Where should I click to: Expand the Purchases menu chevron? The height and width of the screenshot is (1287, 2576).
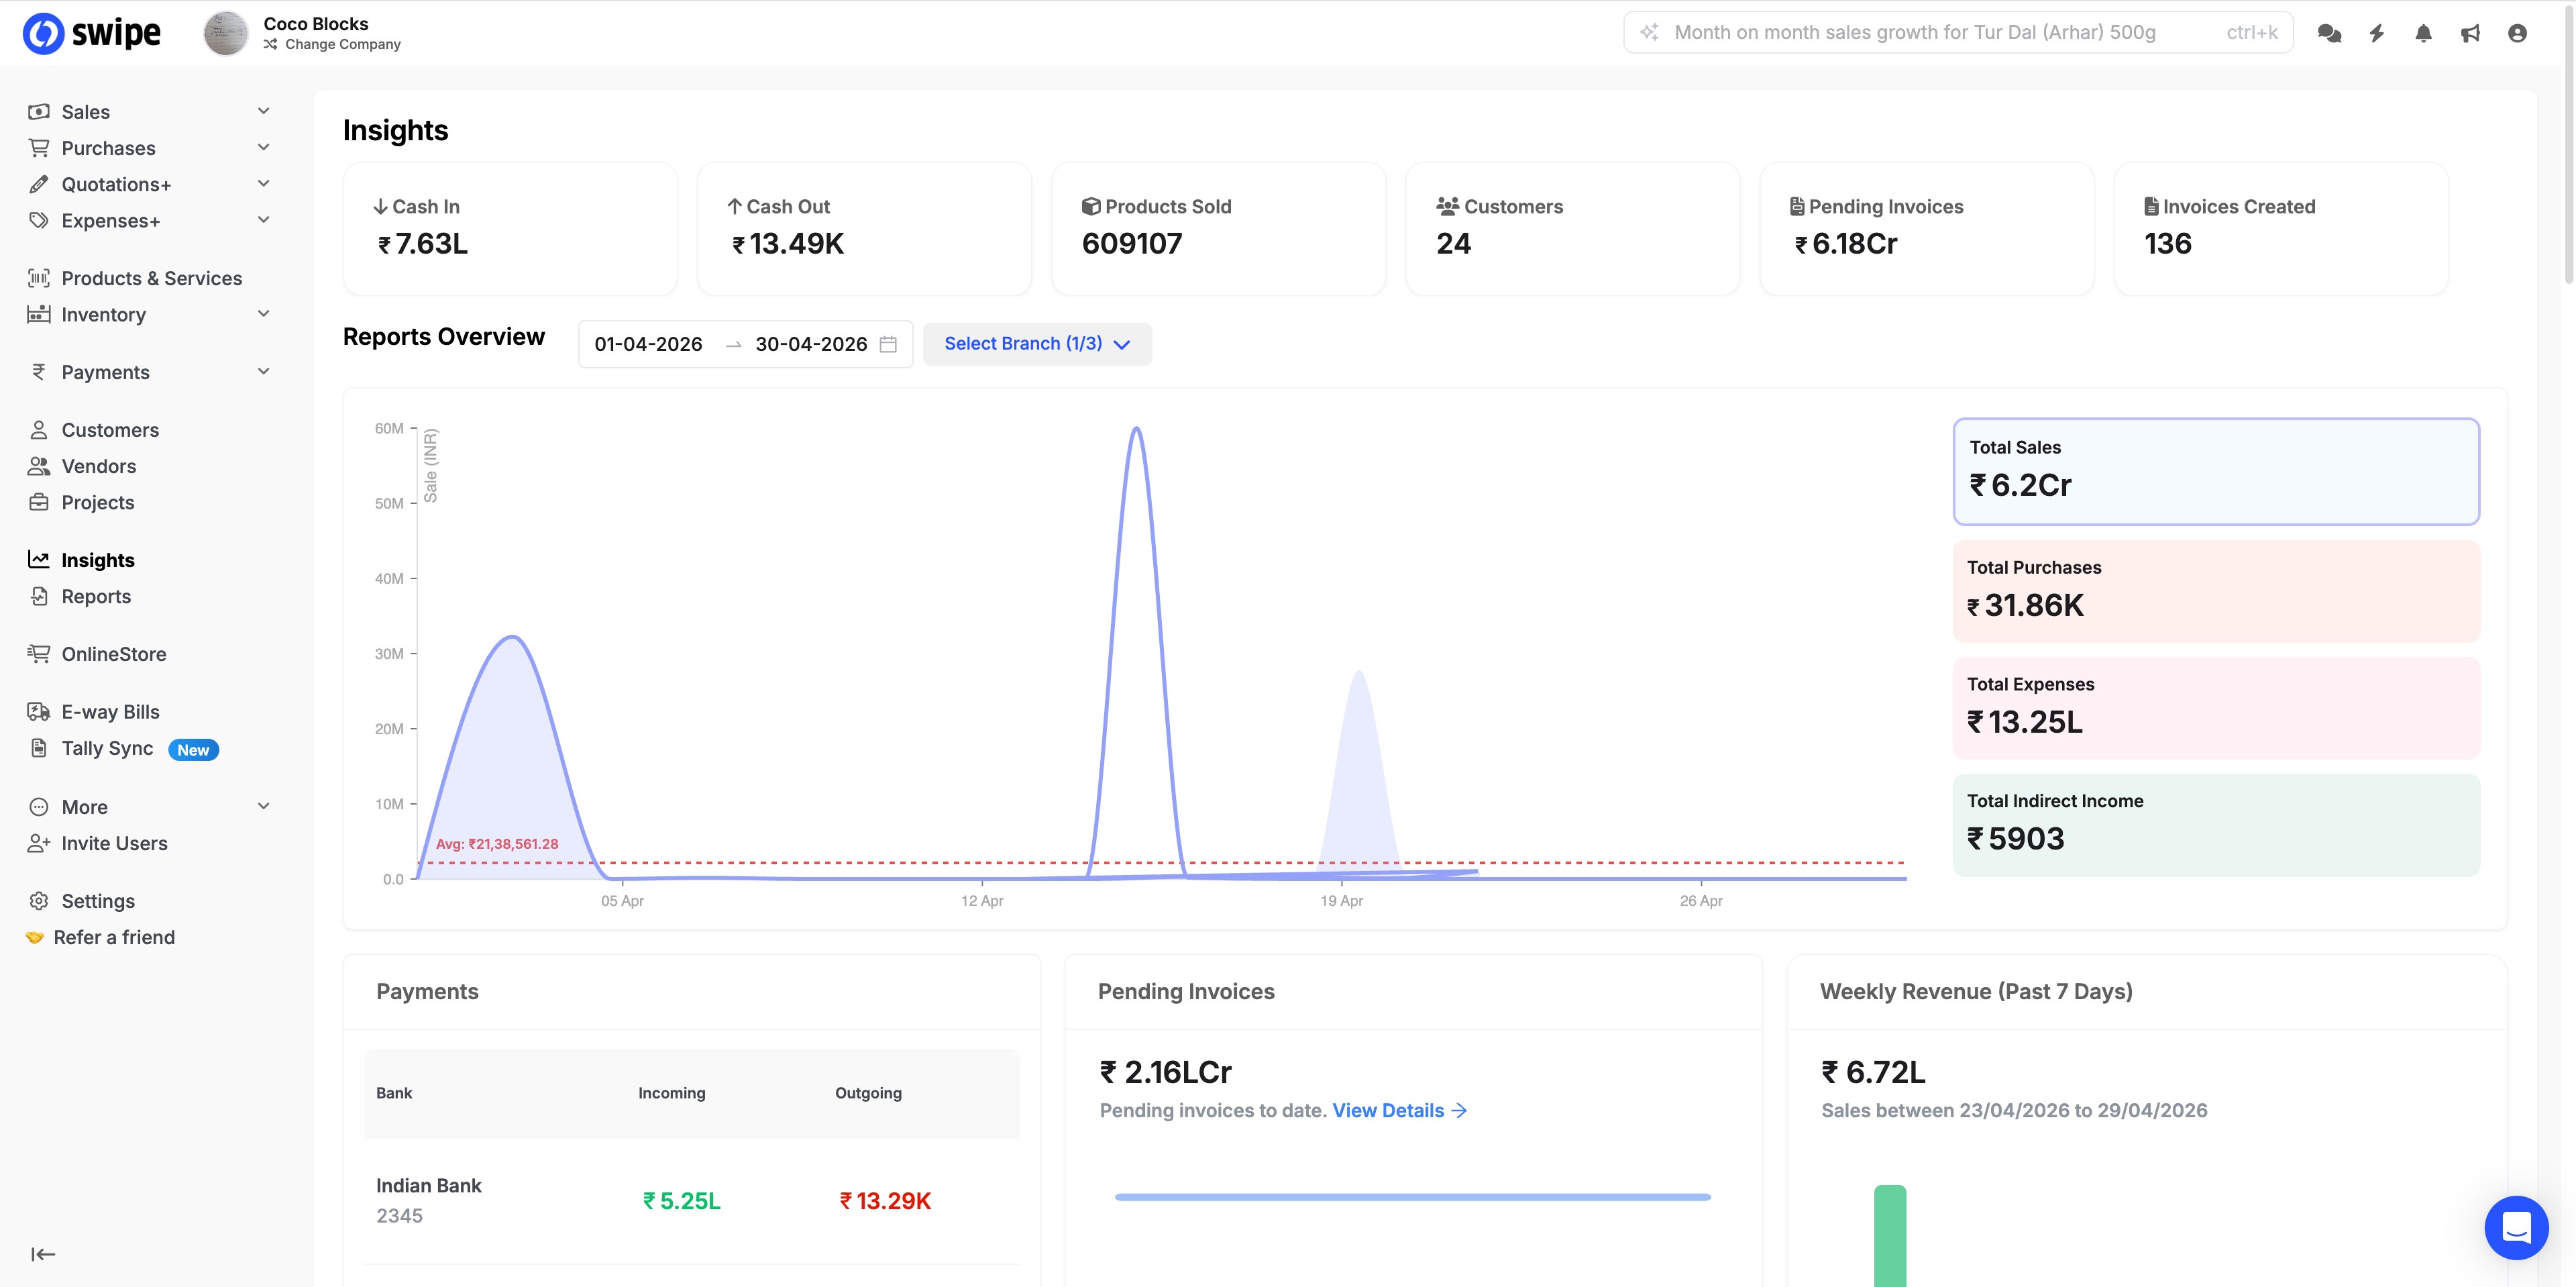(x=264, y=147)
